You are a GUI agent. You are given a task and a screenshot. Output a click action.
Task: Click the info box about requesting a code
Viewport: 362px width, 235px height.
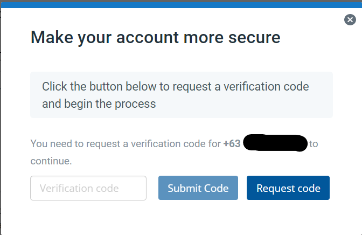pyautogui.click(x=182, y=95)
